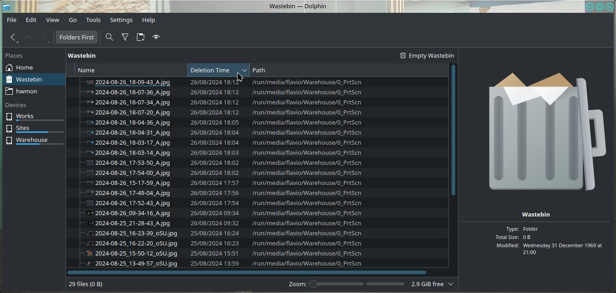The height and width of the screenshot is (293, 616).
Task: Toggle the Folders First button
Action: click(76, 37)
